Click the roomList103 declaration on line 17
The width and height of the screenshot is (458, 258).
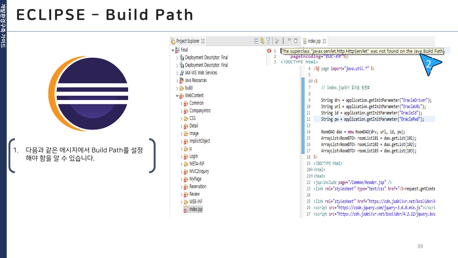[369, 151]
